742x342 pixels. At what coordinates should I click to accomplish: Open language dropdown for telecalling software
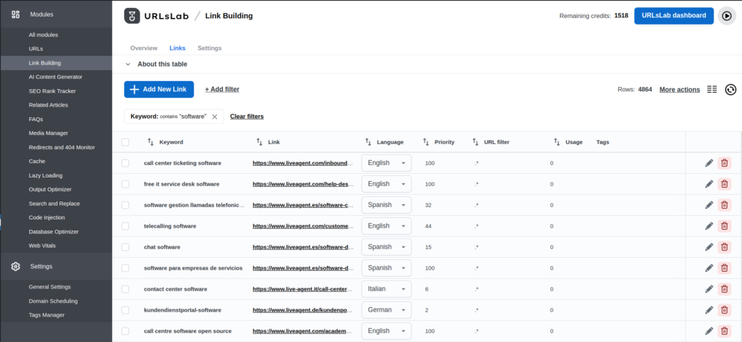(386, 226)
